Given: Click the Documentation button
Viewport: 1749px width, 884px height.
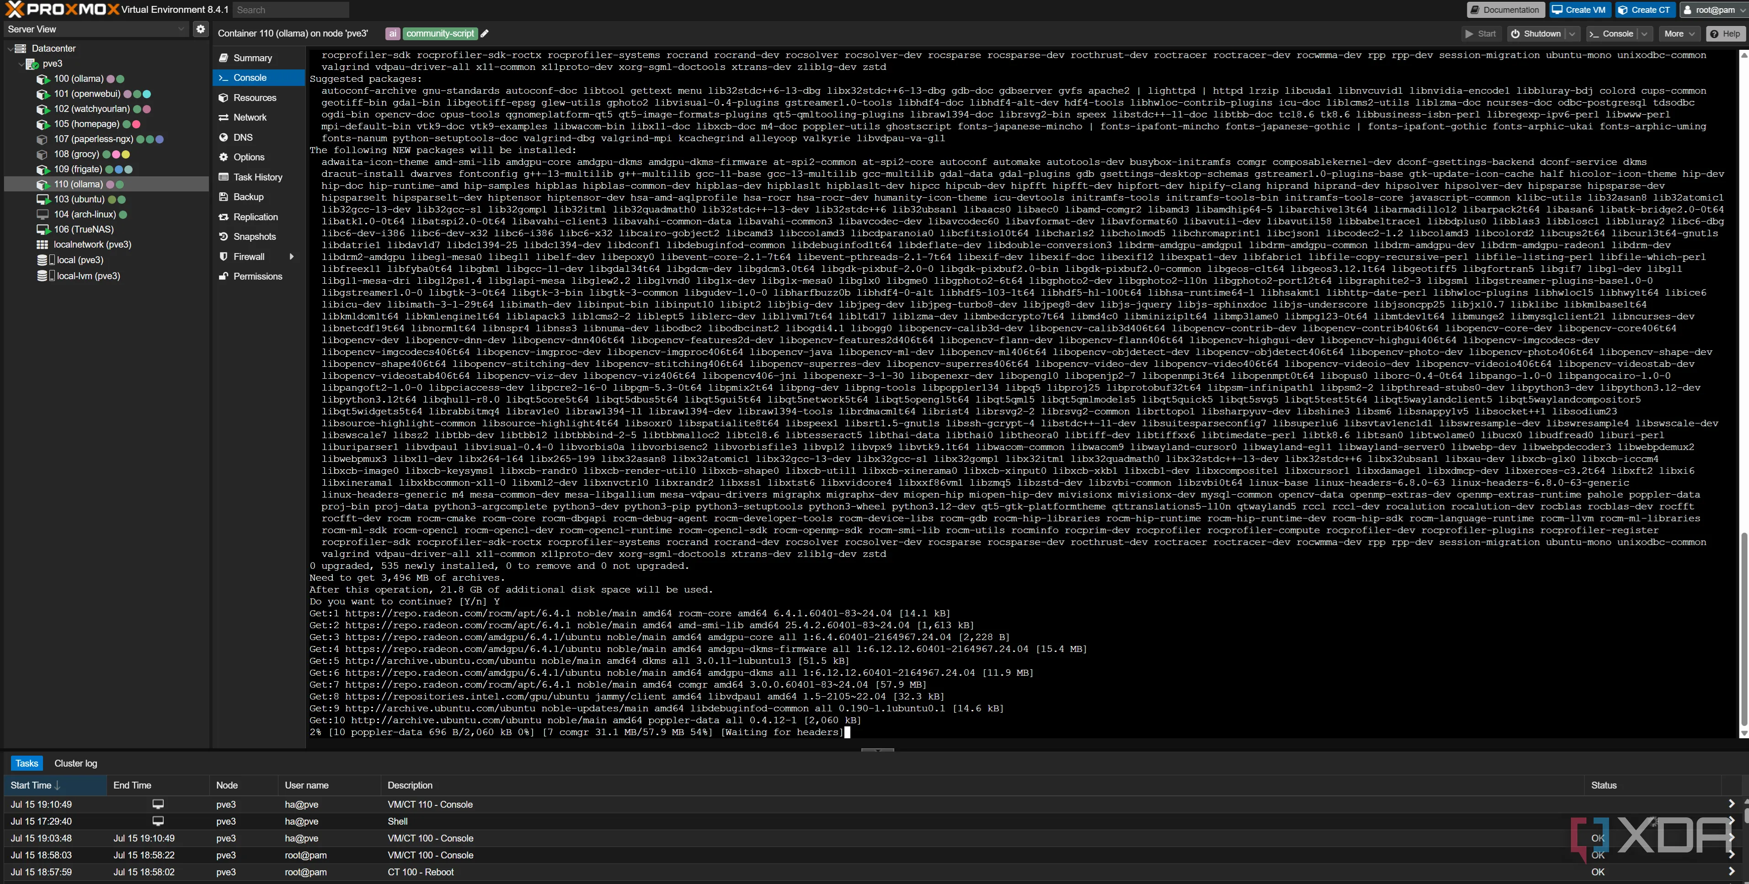Looking at the screenshot, I should (1505, 10).
